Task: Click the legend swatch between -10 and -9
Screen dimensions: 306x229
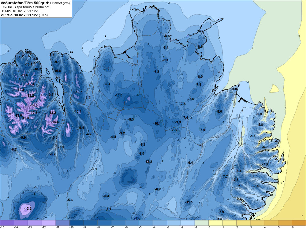Action: (x=76, y=223)
